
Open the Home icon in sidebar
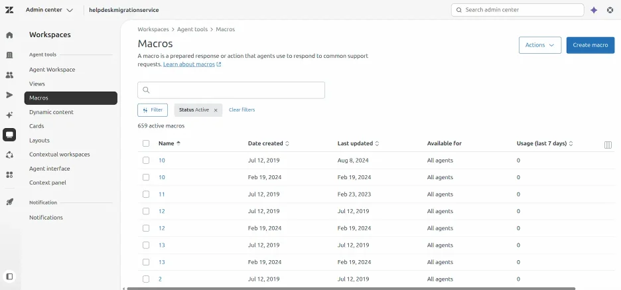coord(9,35)
